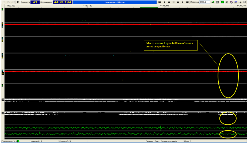Select the channel 10 marker on left edge
Screen dimensions: 247x143
tap(3, 74)
